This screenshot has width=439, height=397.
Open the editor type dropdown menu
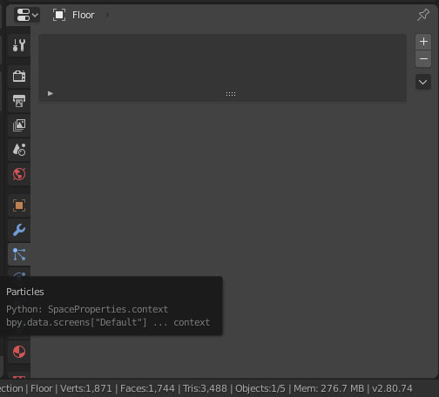(x=27, y=15)
